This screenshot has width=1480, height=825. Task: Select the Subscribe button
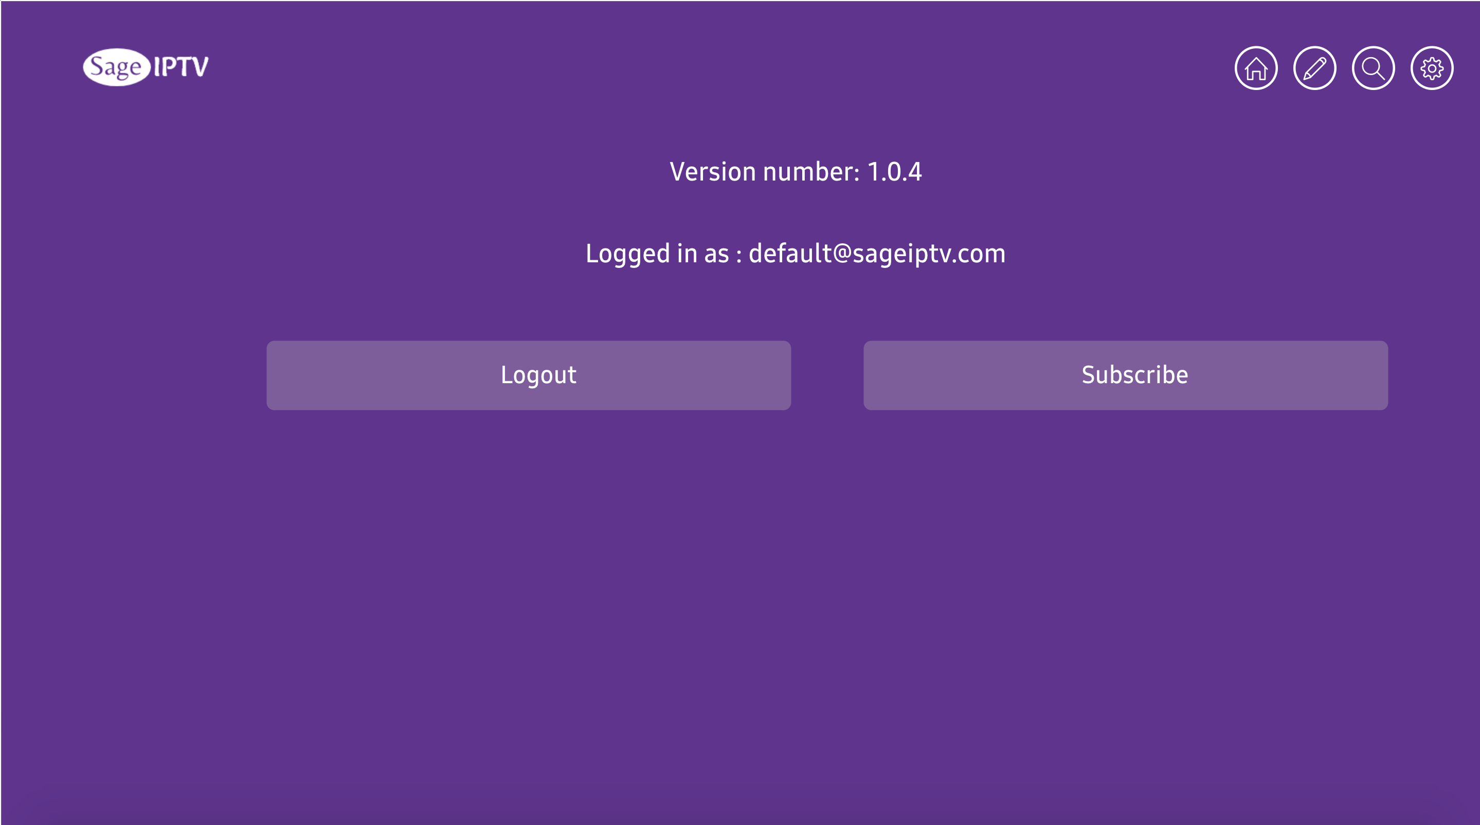click(1126, 375)
